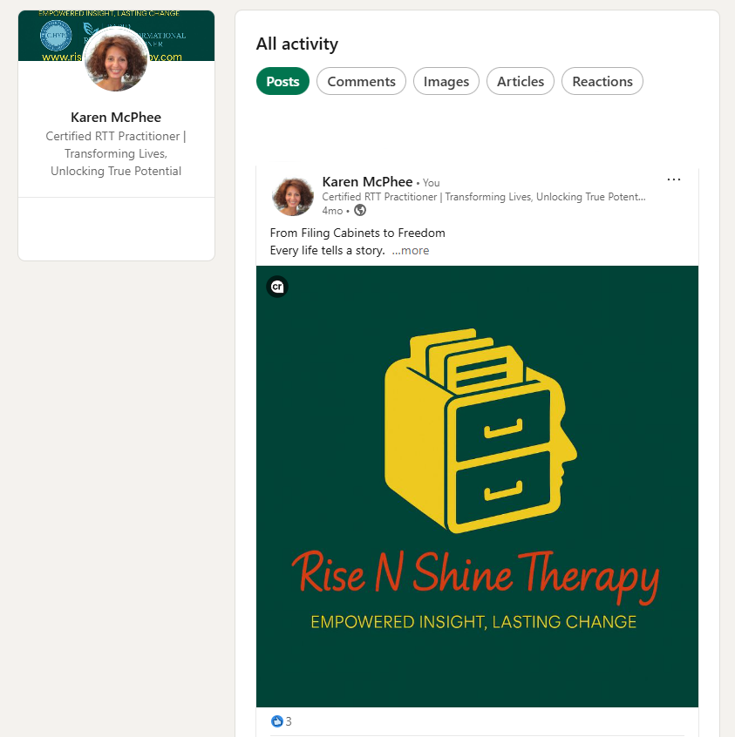Open truncated headline under post author name

coord(484,197)
